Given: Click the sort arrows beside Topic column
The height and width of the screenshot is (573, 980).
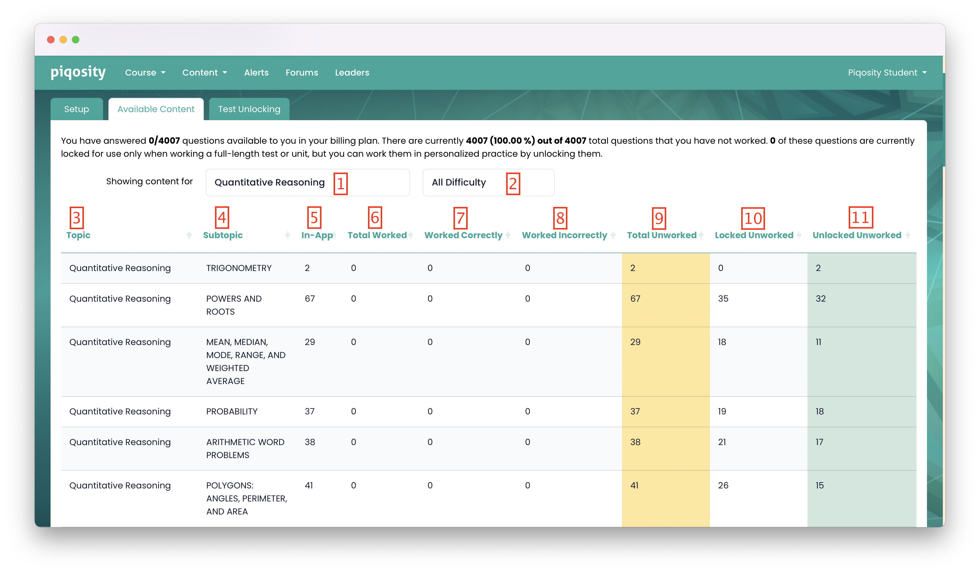Looking at the screenshot, I should pos(189,235).
